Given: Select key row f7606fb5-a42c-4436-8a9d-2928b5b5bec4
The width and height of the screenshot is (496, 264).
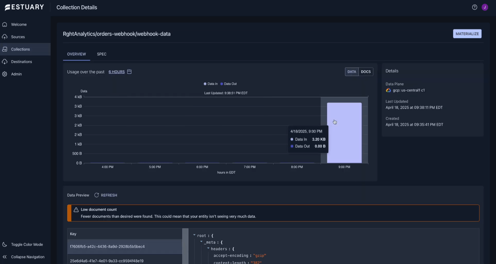Looking at the screenshot, I should (125, 247).
